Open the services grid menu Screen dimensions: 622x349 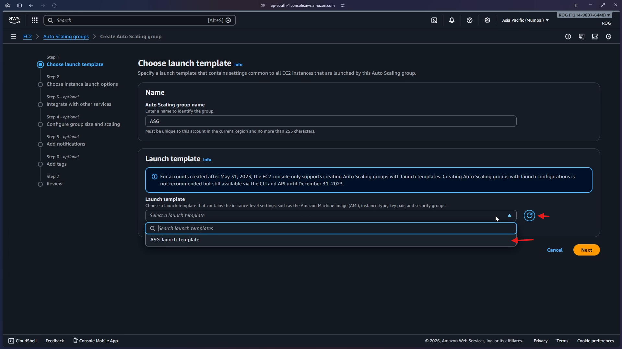point(34,20)
